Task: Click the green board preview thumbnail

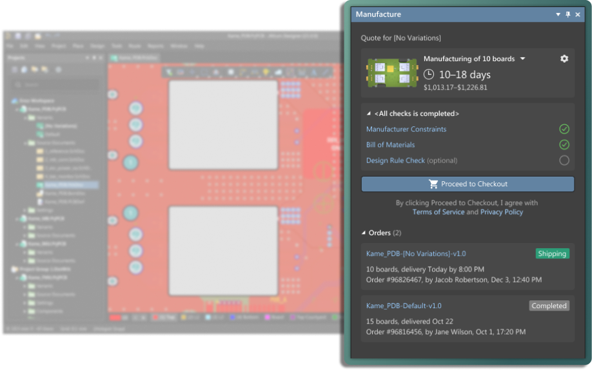Action: [x=390, y=72]
